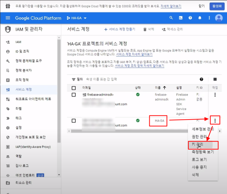This screenshot has height=194, width=227.
Task: Open the HA-GA project selector dropdown
Action: (77, 18)
